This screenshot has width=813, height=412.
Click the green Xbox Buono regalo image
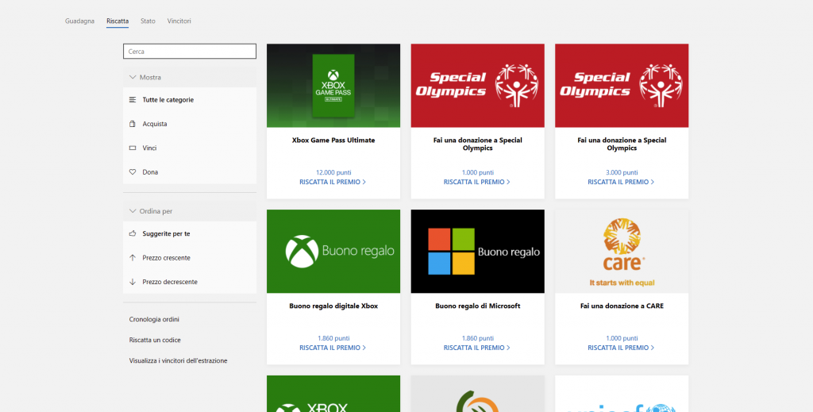coord(333,252)
